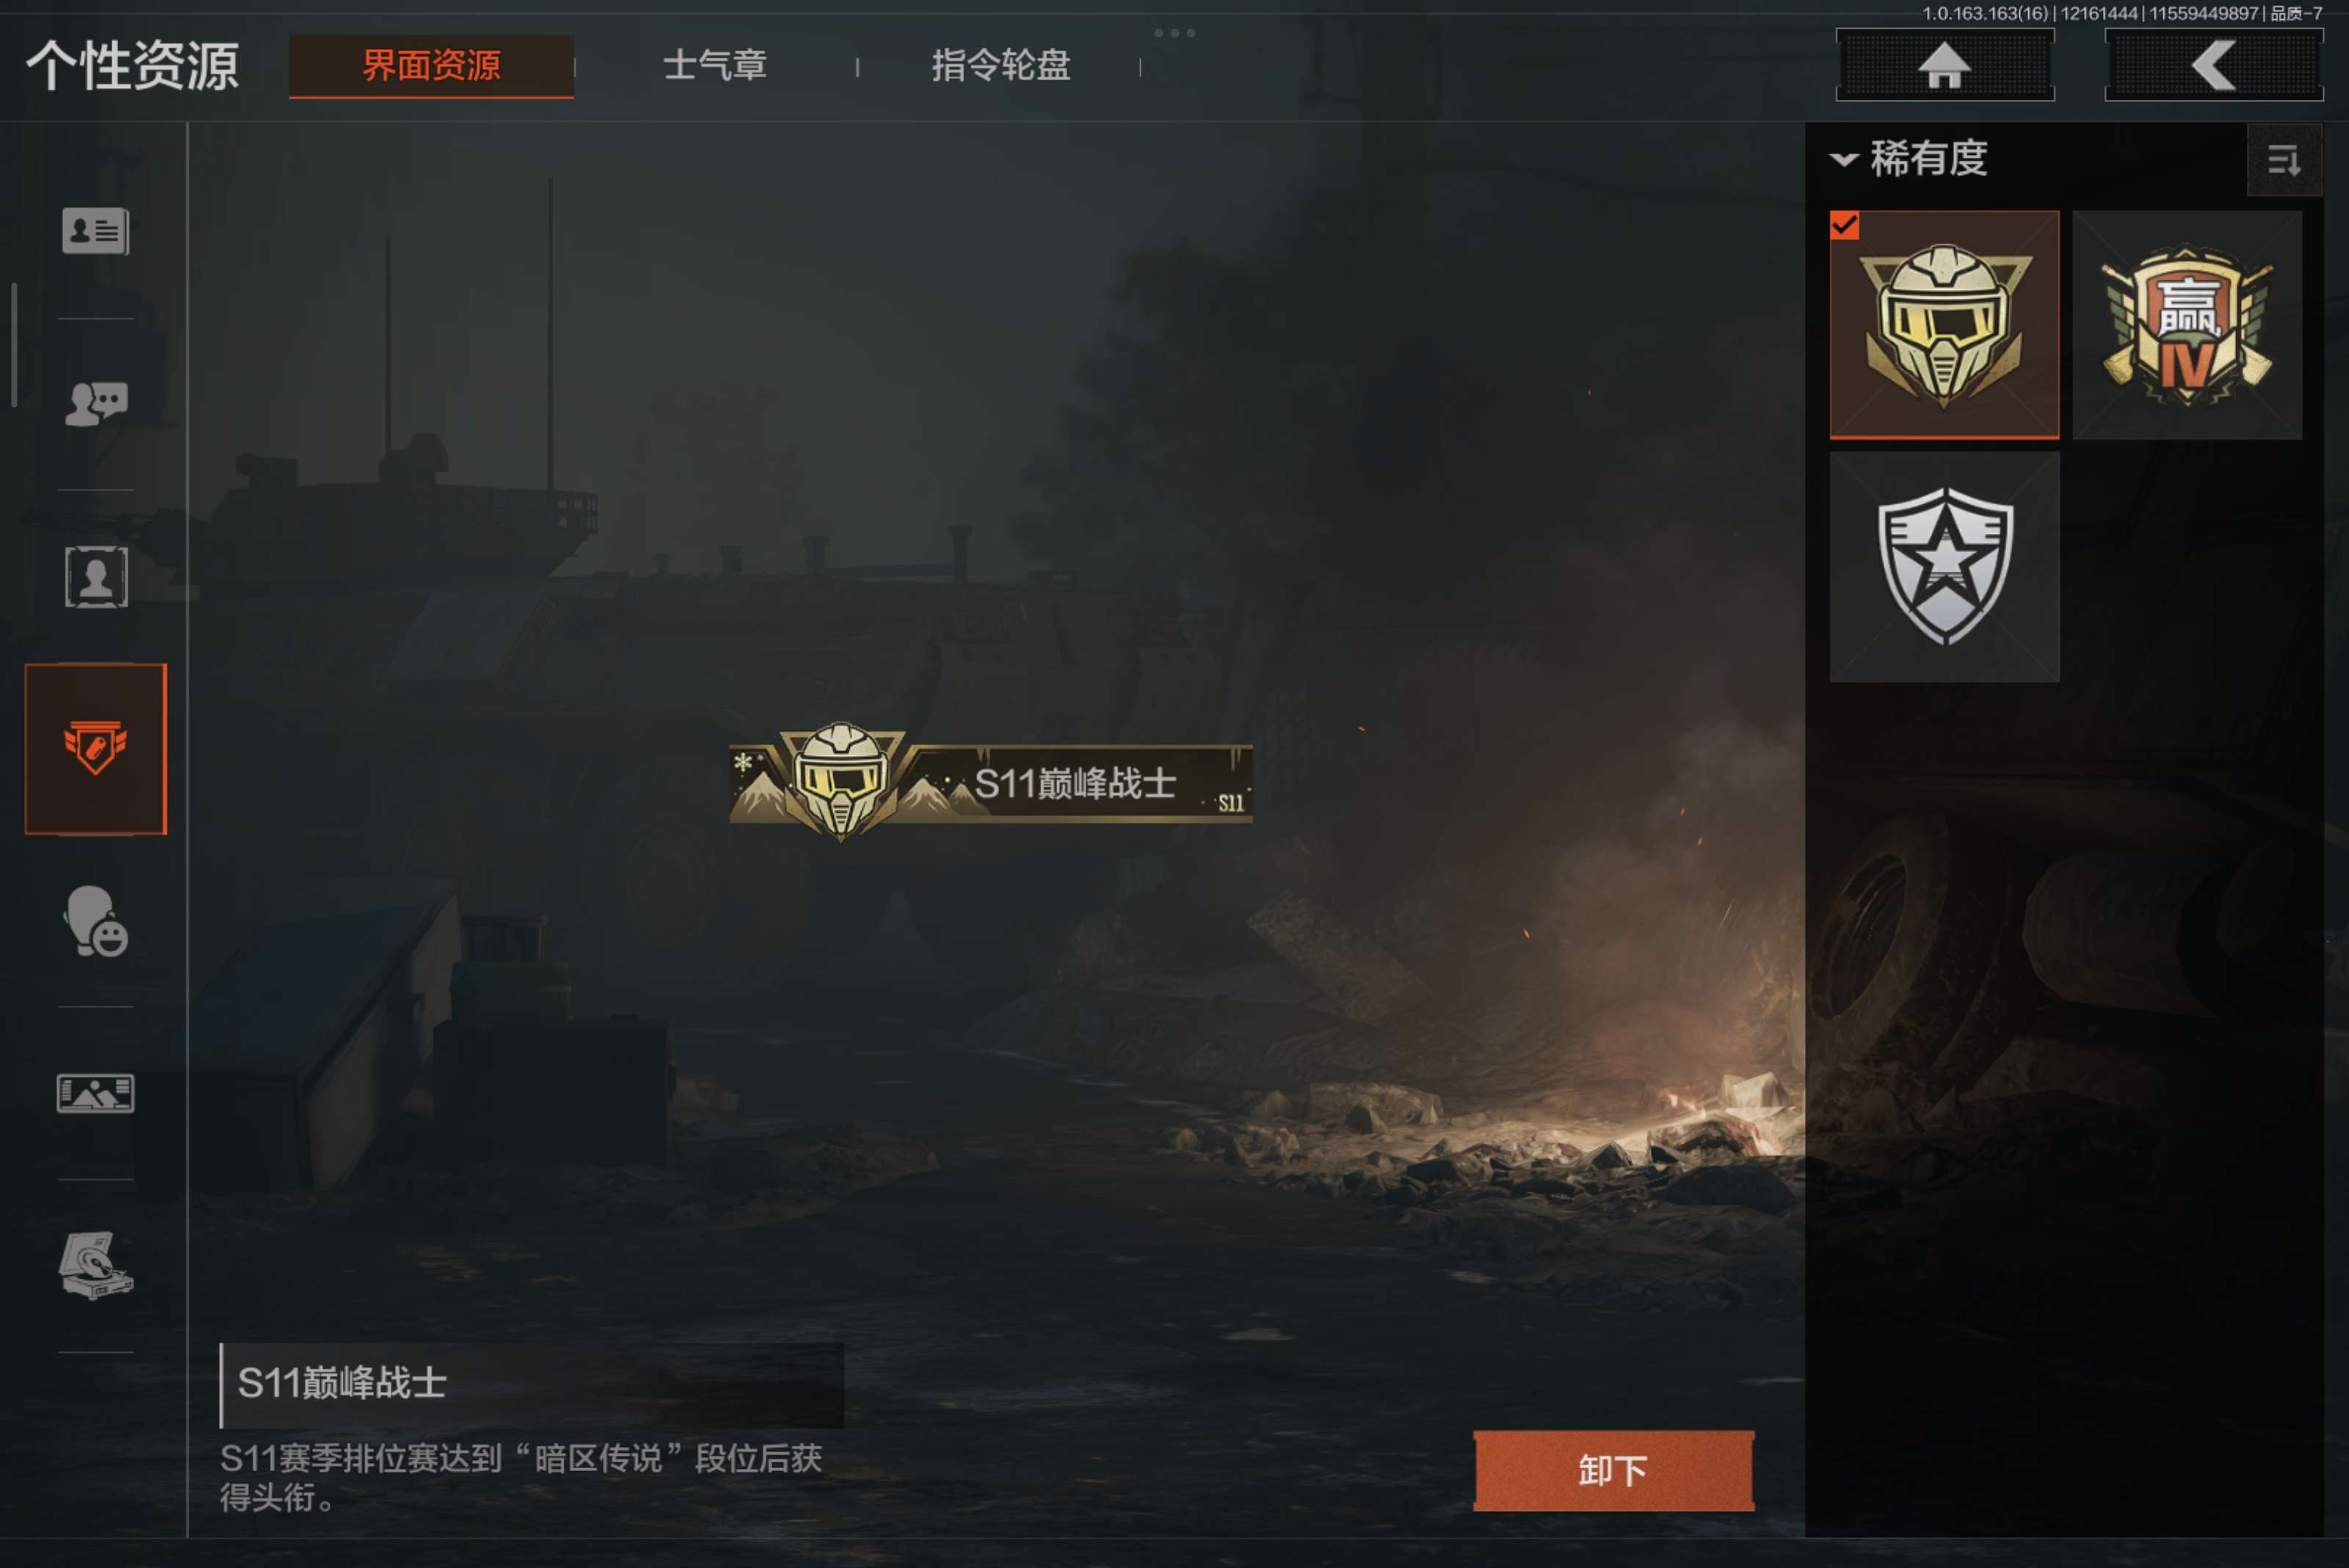The image size is (2349, 1568).
Task: Click the S11巅峰战士 title banner preview
Action: (990, 783)
